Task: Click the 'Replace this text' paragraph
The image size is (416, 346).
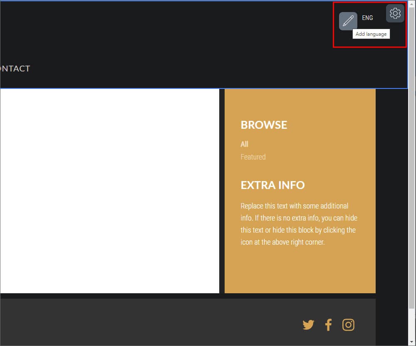Action: (299, 224)
